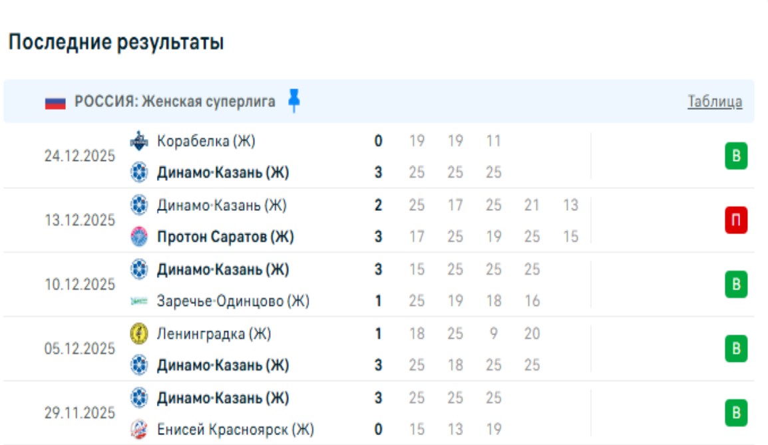Viewport: 768px width, 445px height.
Task: Open the match dated 10.12.2025
Action: click(80, 285)
